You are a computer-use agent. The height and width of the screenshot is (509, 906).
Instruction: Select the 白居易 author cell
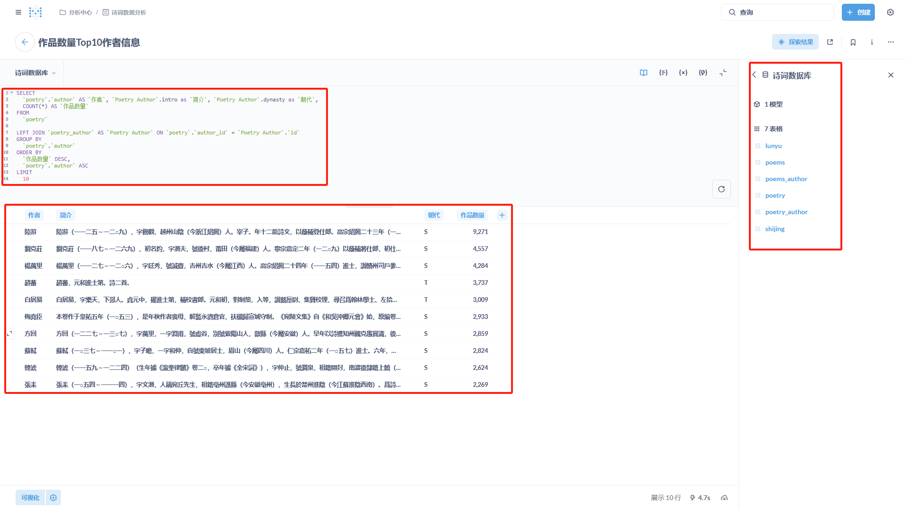[x=34, y=300]
